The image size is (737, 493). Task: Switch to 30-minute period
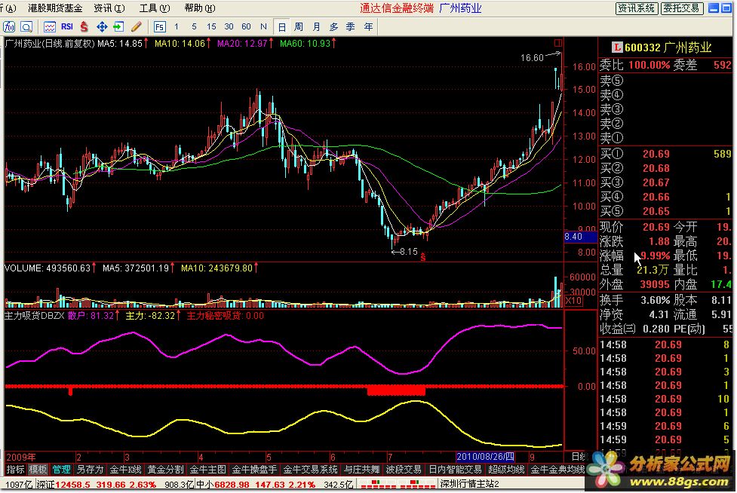click(229, 27)
